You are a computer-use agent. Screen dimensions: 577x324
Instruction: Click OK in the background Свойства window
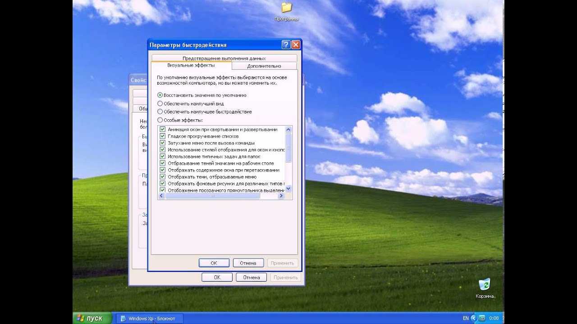pos(217,277)
